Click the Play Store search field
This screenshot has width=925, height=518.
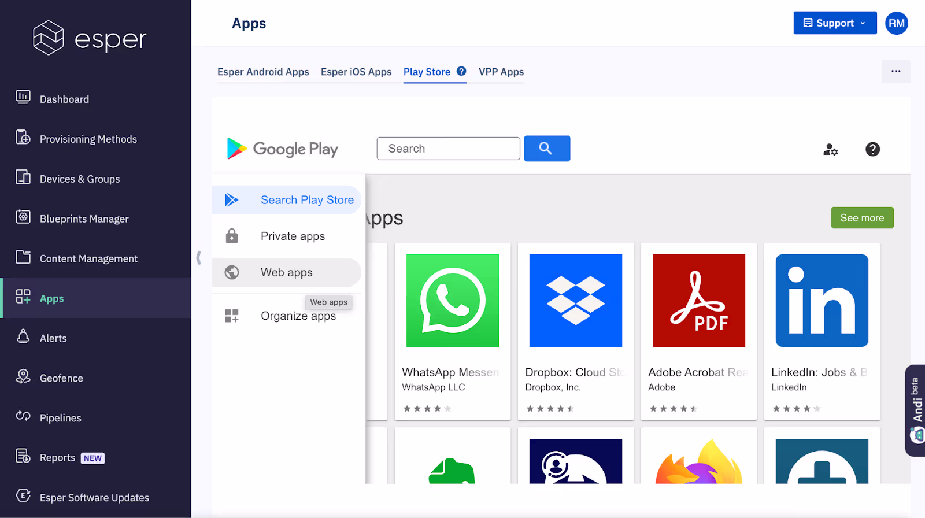tap(449, 149)
